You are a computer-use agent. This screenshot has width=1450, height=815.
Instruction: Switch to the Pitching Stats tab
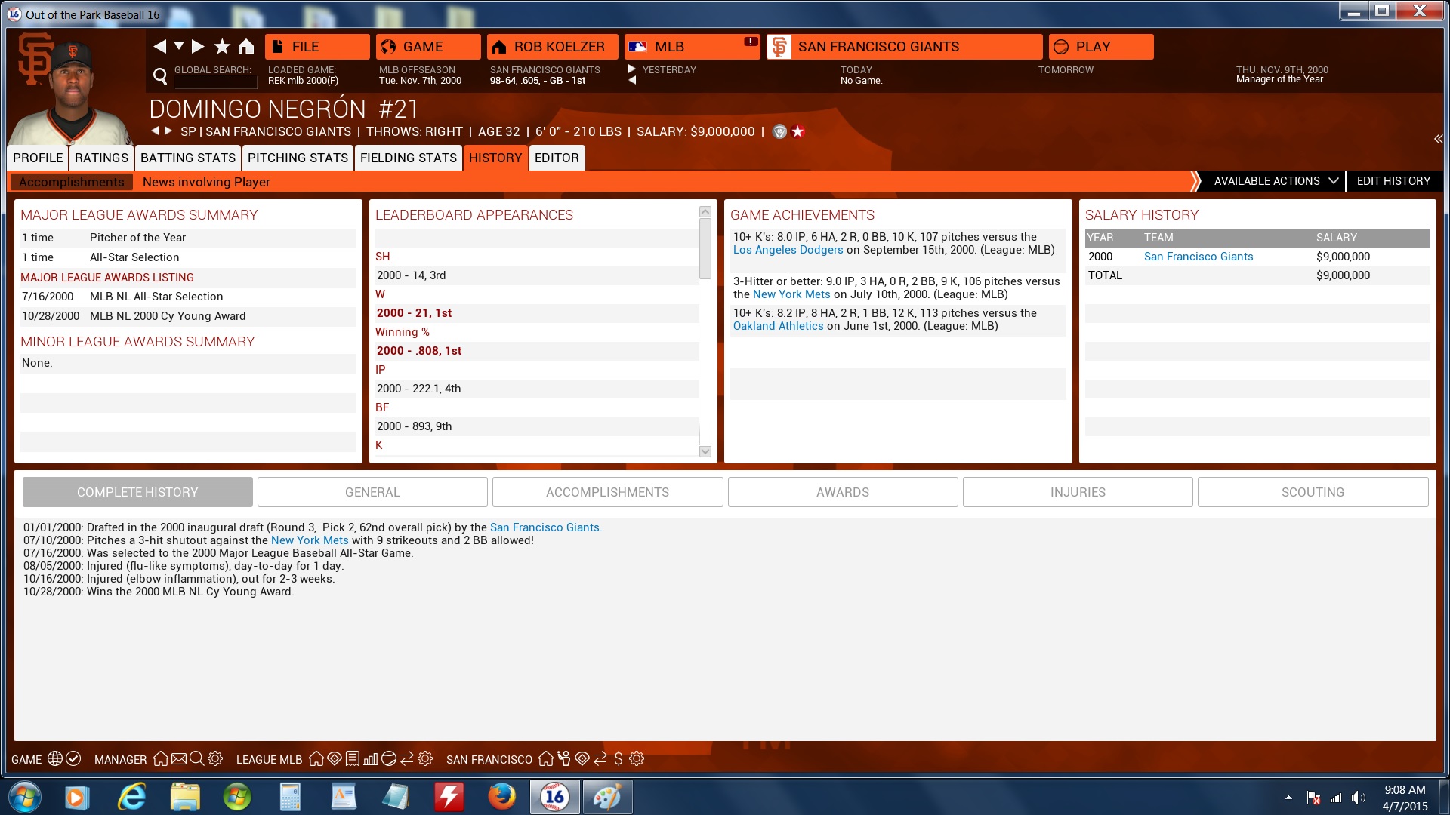pos(298,158)
